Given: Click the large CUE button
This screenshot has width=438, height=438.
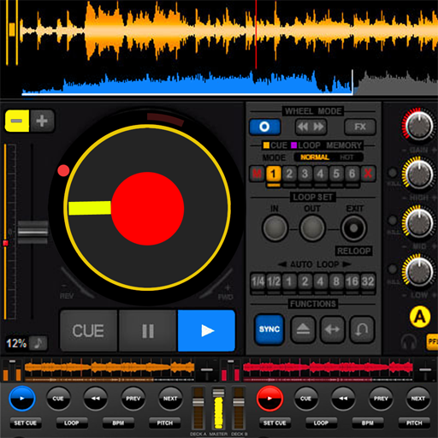Looking at the screenshot, I should pos(88,331).
